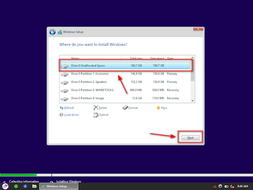Click the partition list scroll up arrow
This screenshot has width=253, height=190.
pyautogui.click(x=193, y=57)
